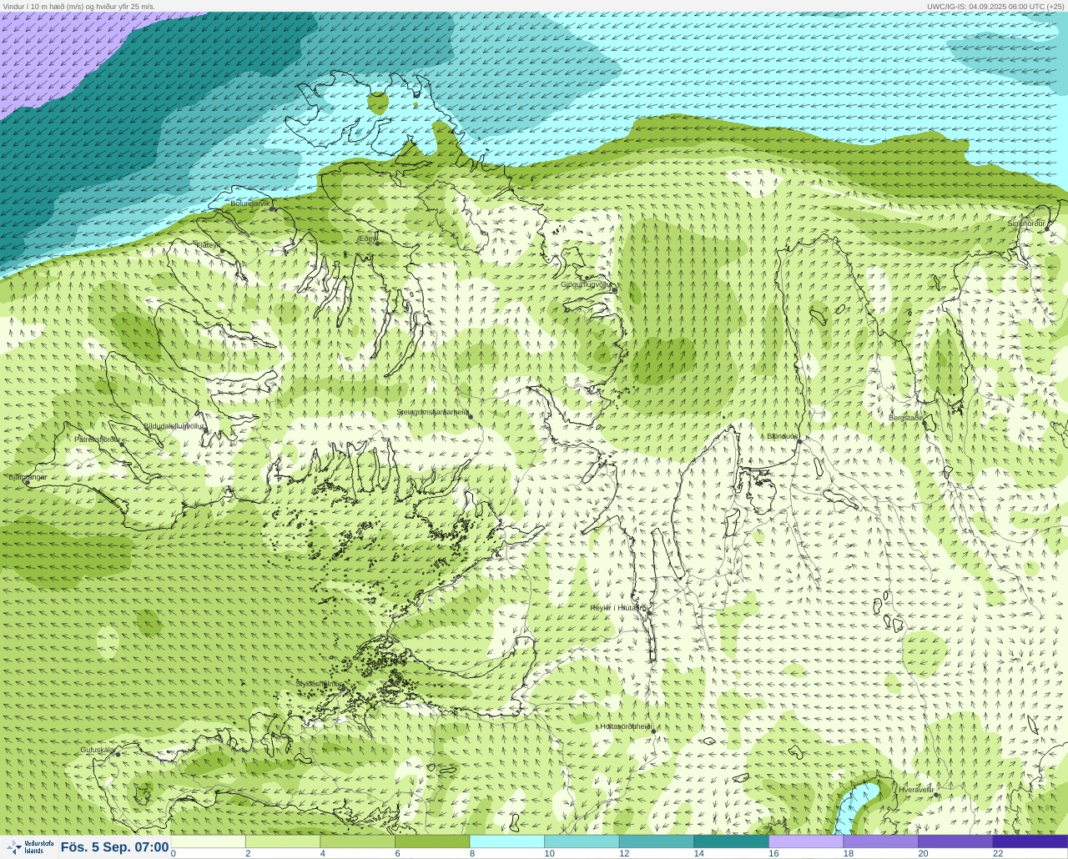Select the Blönduós station marker
The height and width of the screenshot is (859, 1068).
pyautogui.click(x=798, y=440)
